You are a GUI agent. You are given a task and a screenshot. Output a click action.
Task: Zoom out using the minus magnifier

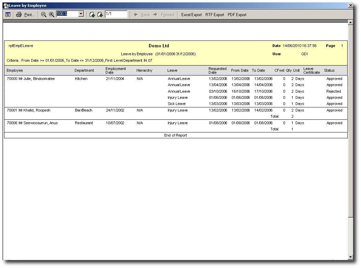[x=44, y=15]
